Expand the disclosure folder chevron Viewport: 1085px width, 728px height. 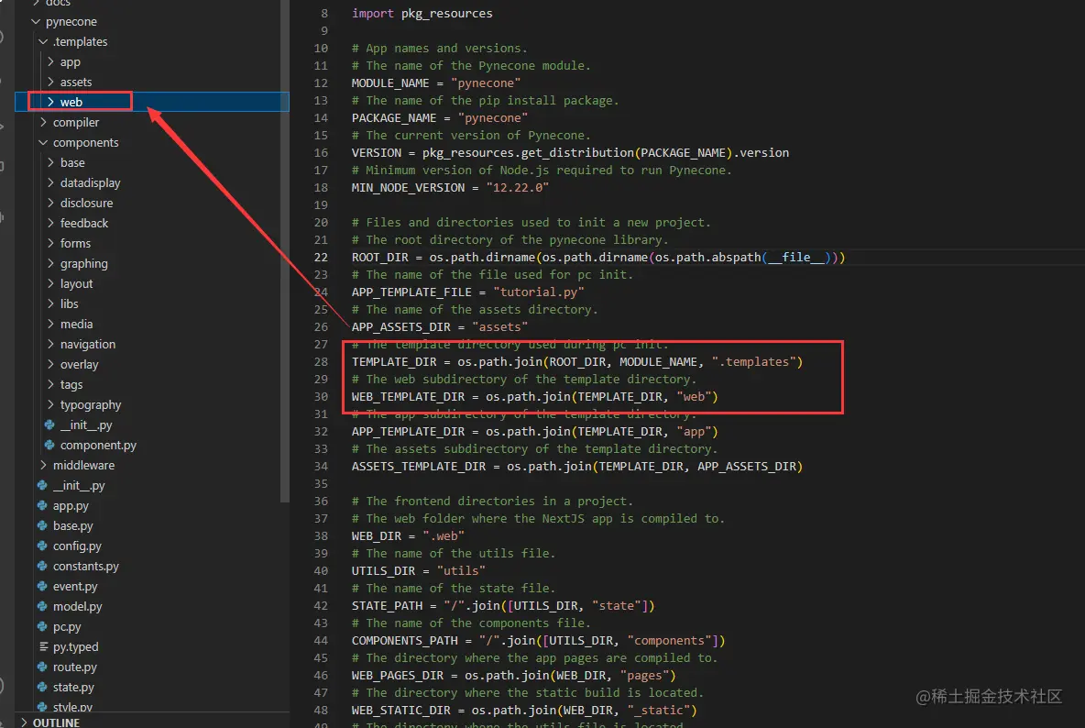(x=50, y=203)
